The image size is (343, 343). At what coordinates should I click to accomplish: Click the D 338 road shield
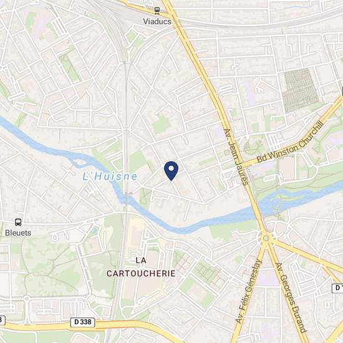point(83,322)
